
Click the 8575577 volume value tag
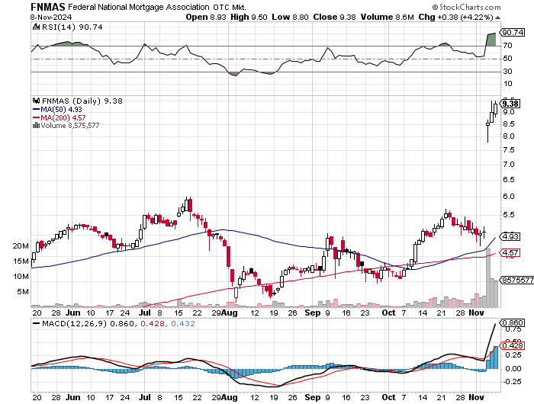click(517, 280)
